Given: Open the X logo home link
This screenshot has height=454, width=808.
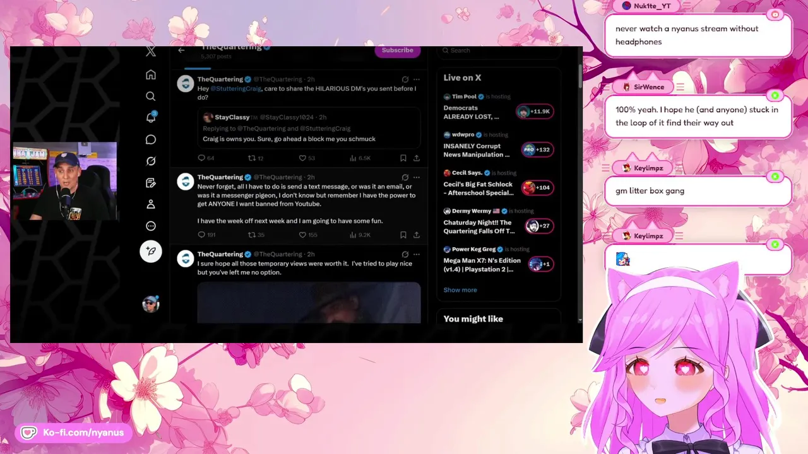Looking at the screenshot, I should tap(151, 52).
